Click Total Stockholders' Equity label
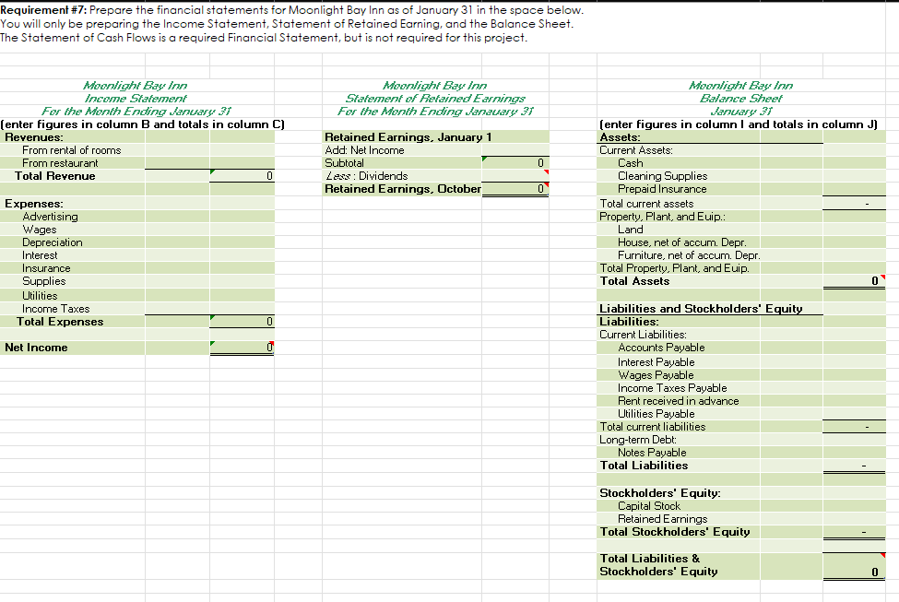Viewport: 899px width, 602px height. [x=675, y=532]
